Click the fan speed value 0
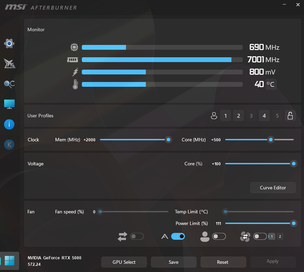The height and width of the screenshot is (272, 304). tap(94, 212)
